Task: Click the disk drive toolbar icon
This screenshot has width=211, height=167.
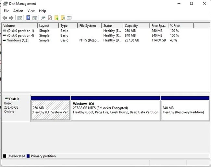Action: (x=43, y=18)
